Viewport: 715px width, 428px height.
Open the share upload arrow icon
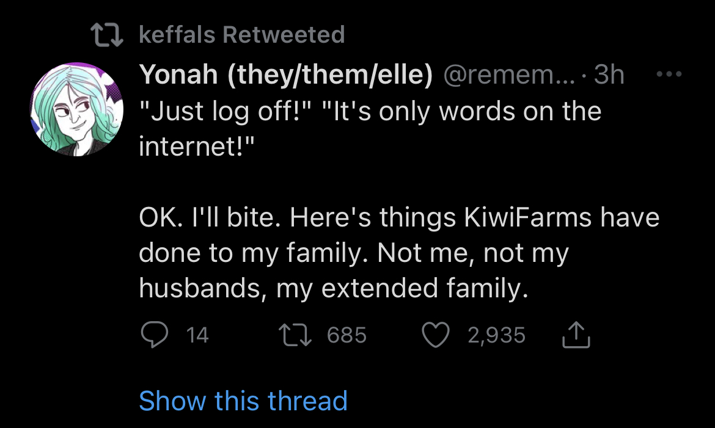click(576, 335)
